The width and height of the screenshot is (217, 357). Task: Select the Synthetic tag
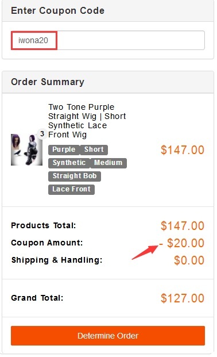(x=69, y=163)
